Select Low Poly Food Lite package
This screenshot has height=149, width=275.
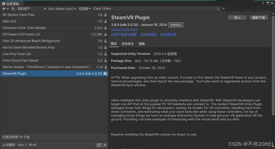coord(54,54)
